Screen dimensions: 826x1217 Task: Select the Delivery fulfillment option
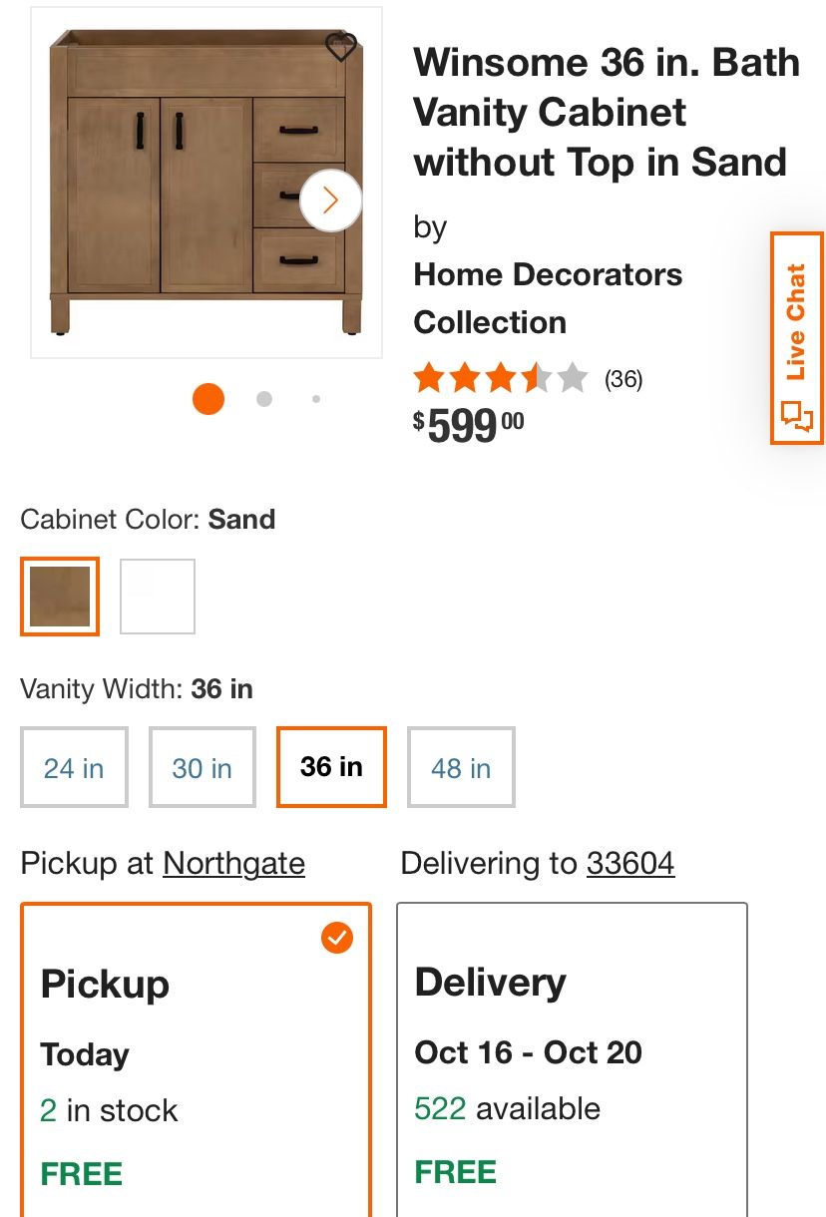pyautogui.click(x=572, y=1057)
